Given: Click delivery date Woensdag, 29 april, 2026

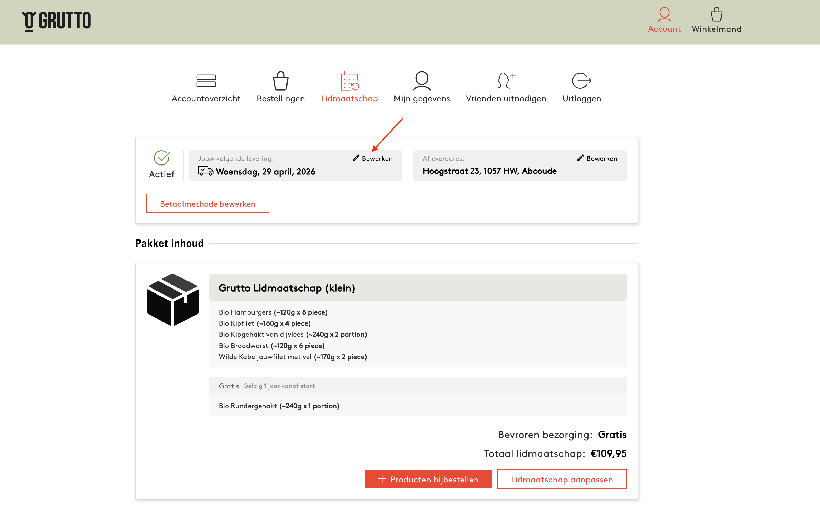Looking at the screenshot, I should point(265,172).
